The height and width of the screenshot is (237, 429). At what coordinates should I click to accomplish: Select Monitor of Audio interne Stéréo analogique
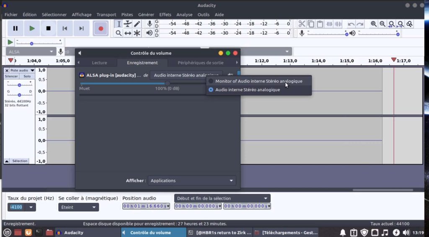258,81
